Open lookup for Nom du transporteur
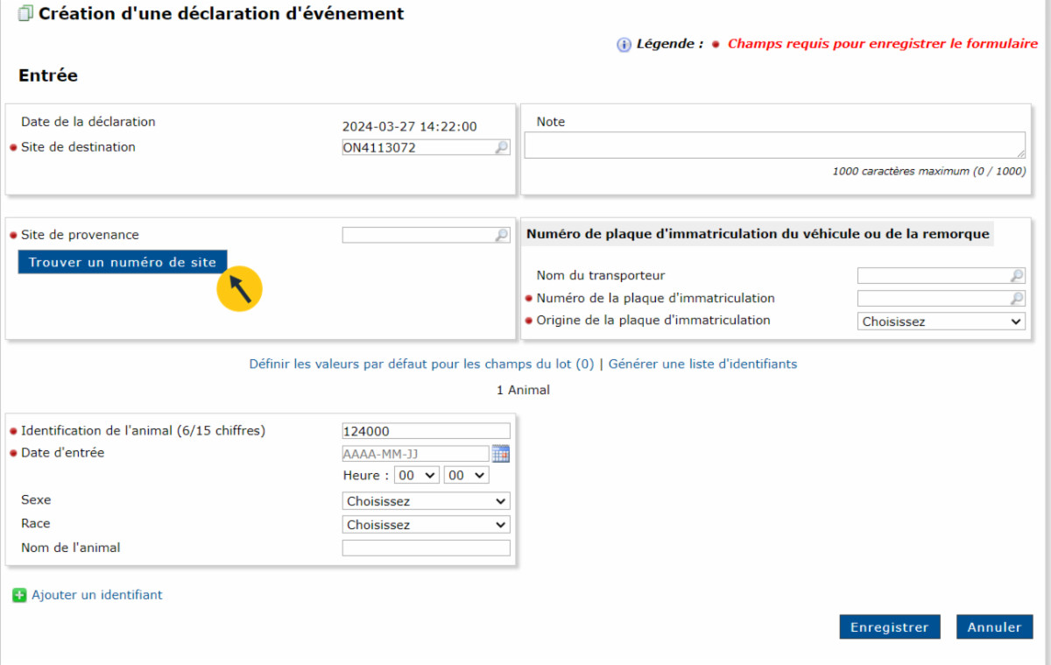The image size is (1051, 665). click(x=1016, y=276)
